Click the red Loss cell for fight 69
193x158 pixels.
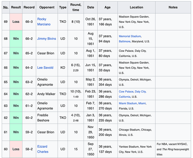[16, 22]
